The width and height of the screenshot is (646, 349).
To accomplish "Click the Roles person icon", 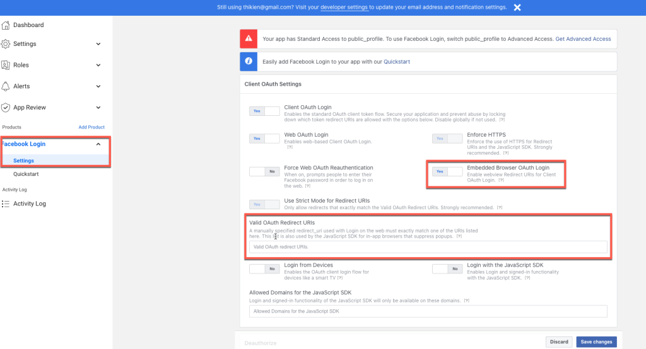I will click(x=5, y=65).
